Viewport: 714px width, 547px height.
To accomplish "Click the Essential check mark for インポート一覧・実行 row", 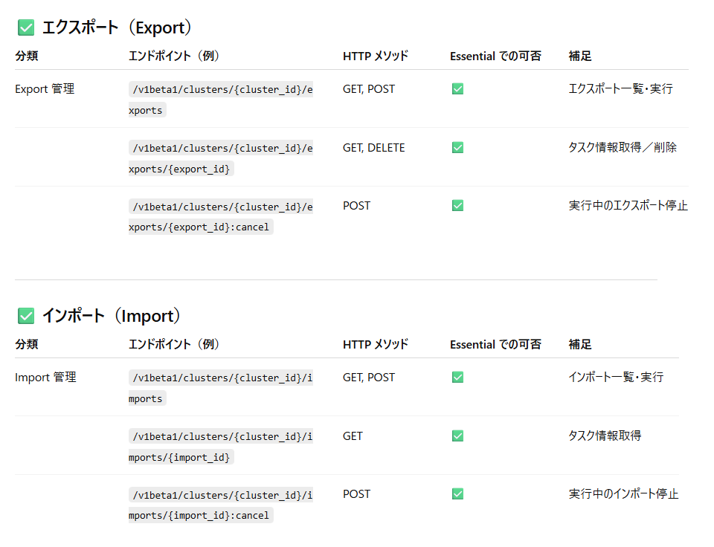I will (457, 378).
